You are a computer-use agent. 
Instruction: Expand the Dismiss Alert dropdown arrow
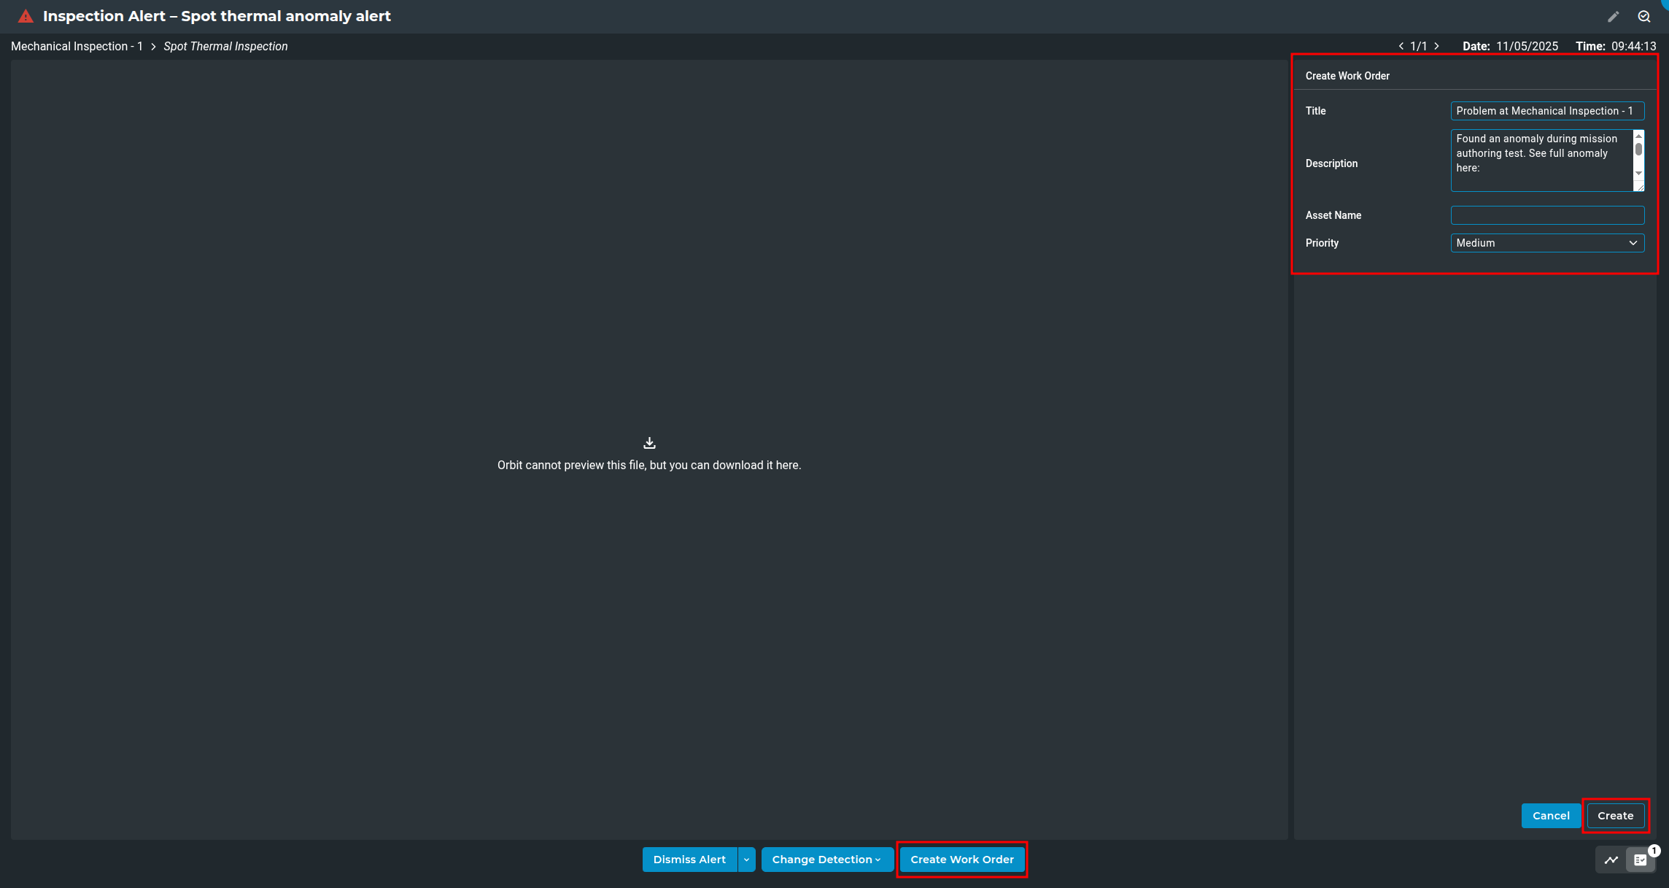pos(746,860)
